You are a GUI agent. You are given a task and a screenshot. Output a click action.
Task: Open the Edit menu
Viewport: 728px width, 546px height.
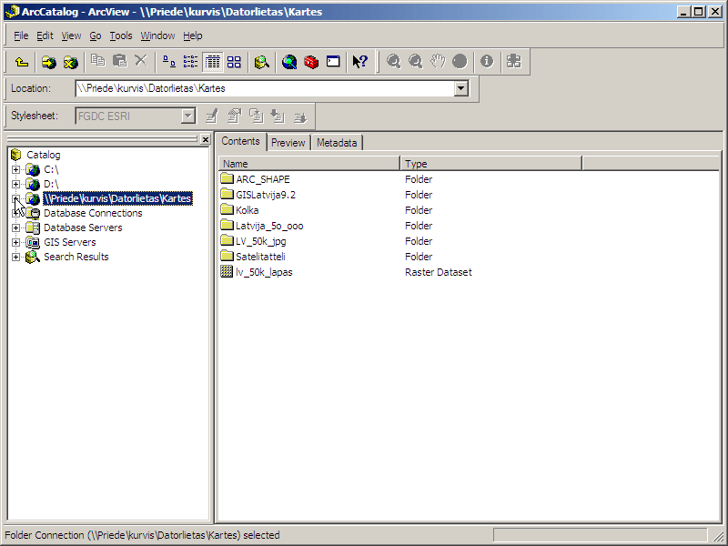(45, 35)
